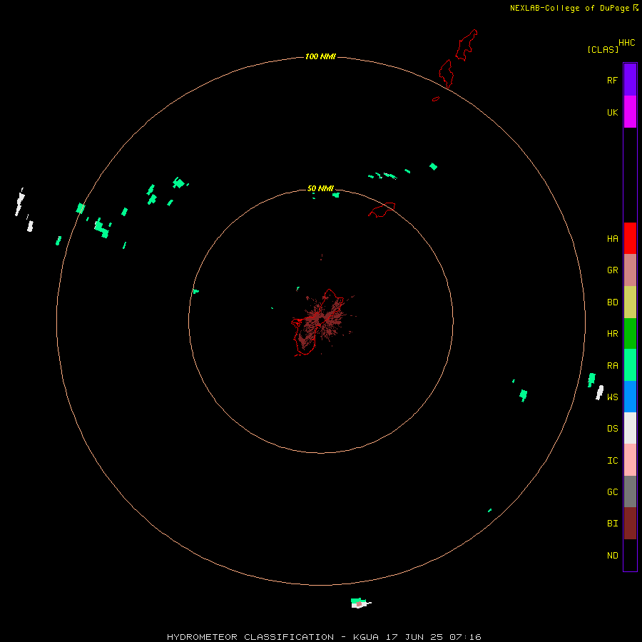The image size is (642, 642).
Task: Click the brown BI legend swatch
Action: pos(630,524)
